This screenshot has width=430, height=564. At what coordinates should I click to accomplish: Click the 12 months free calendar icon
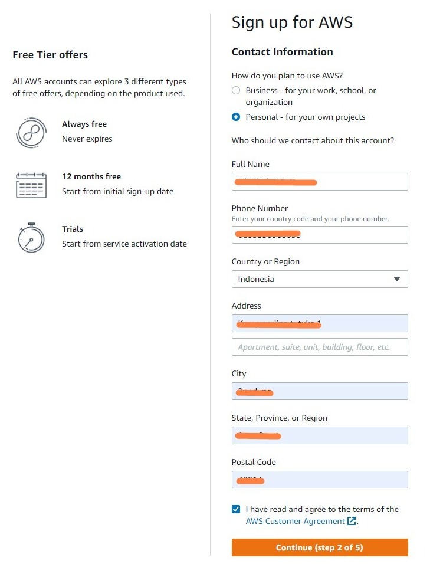coord(31,185)
